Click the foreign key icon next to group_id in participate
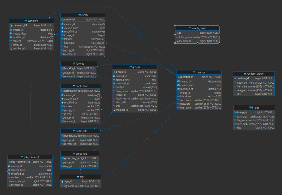282x195 pixels. (63, 140)
